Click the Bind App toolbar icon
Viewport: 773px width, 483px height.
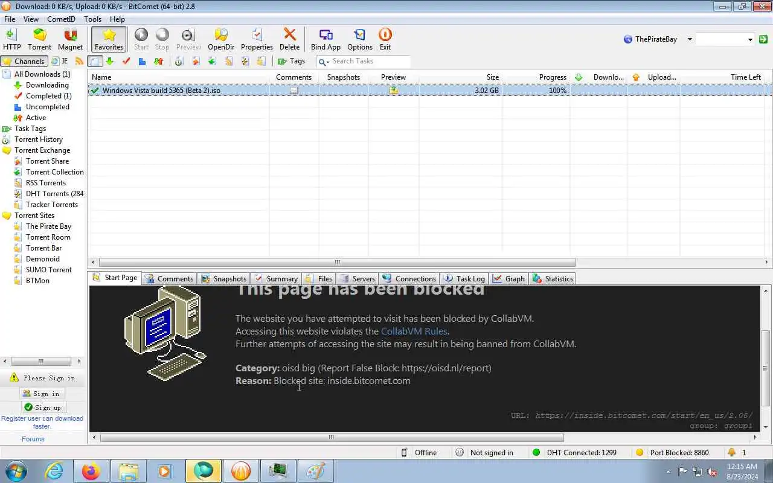[x=326, y=39]
